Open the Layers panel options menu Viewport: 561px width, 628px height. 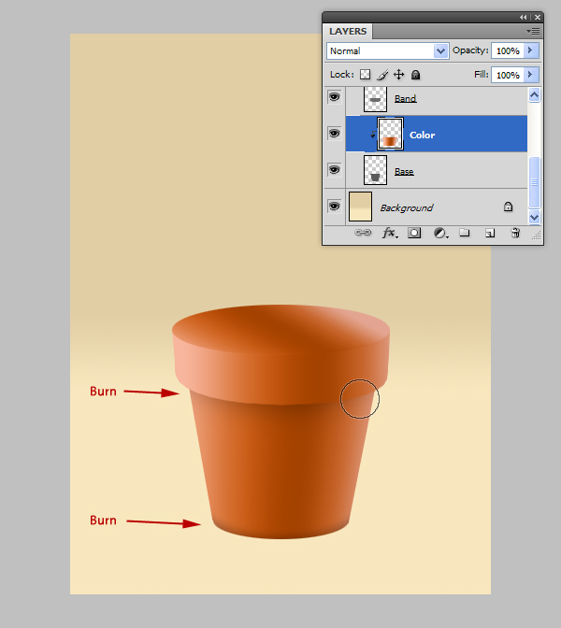click(532, 31)
